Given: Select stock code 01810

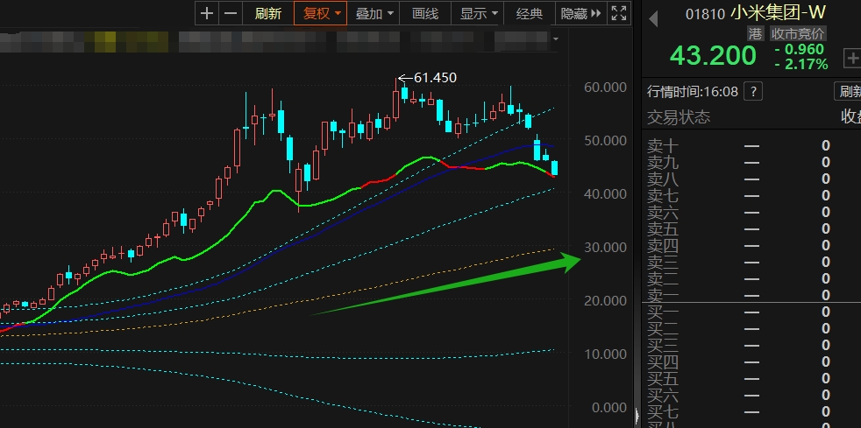Looking at the screenshot, I should [706, 14].
